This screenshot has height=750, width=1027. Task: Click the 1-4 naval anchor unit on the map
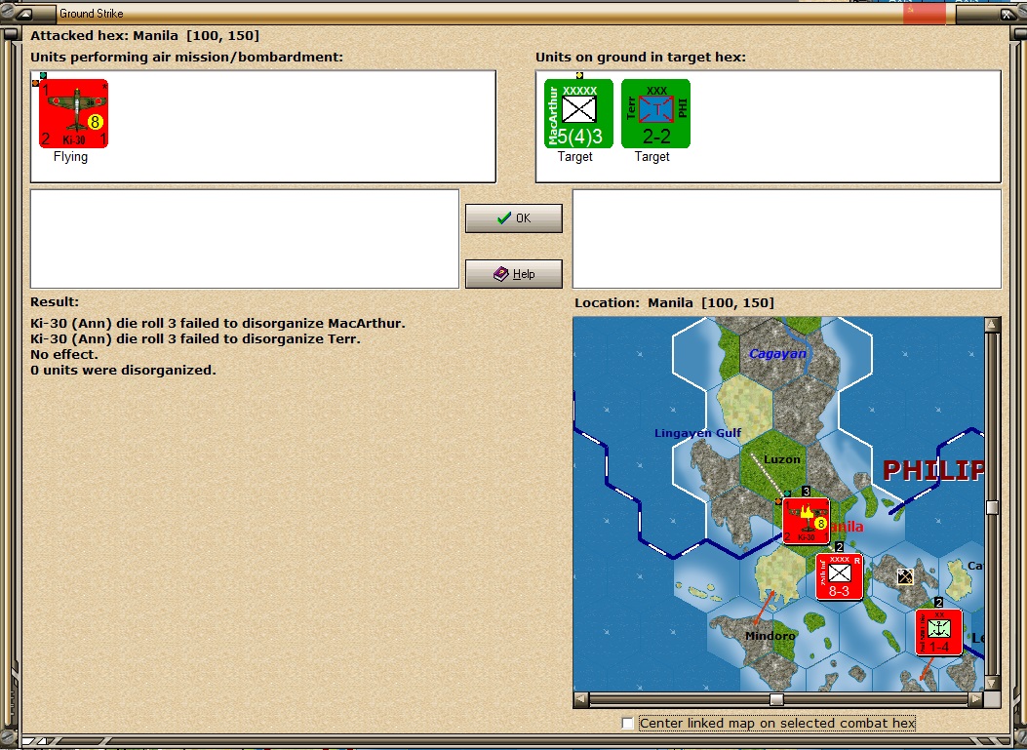click(x=938, y=632)
